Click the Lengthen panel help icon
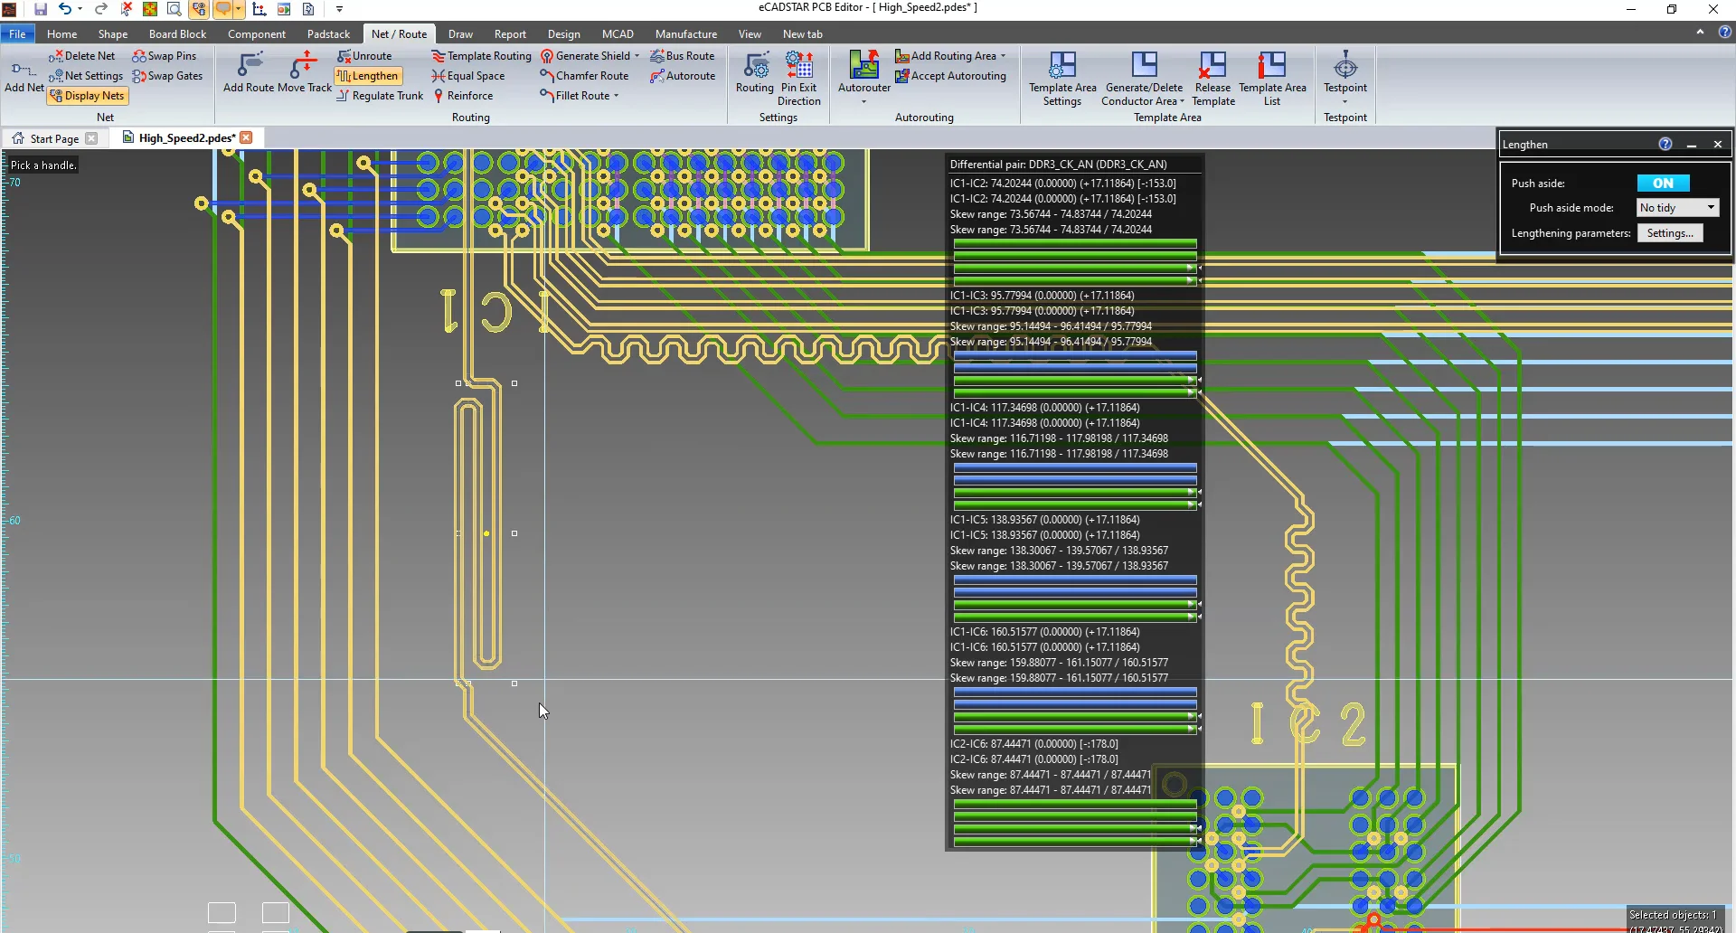Image resolution: width=1736 pixels, height=933 pixels. [x=1665, y=144]
